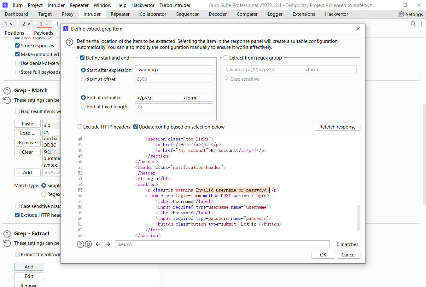Image resolution: width=426 pixels, height=287 pixels.
Task: Confirm dialog with OK button
Action: 323,255
